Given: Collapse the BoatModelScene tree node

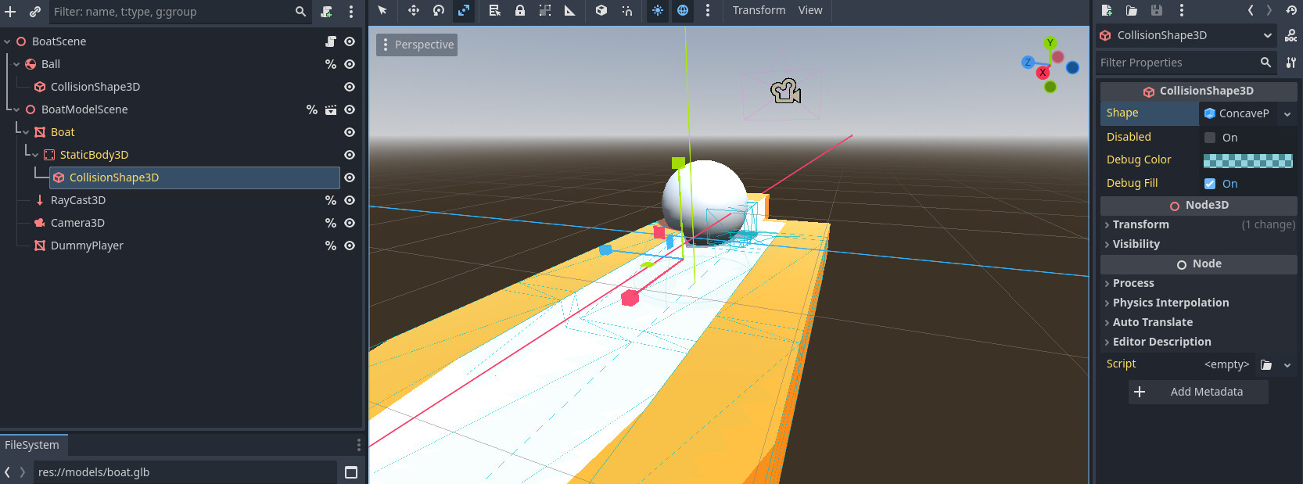Looking at the screenshot, I should coord(16,109).
